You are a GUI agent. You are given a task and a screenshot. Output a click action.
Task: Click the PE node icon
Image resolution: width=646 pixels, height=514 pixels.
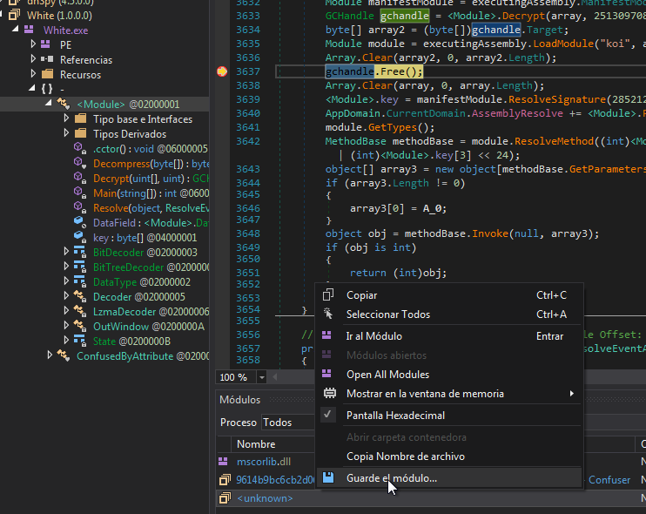click(x=45, y=44)
